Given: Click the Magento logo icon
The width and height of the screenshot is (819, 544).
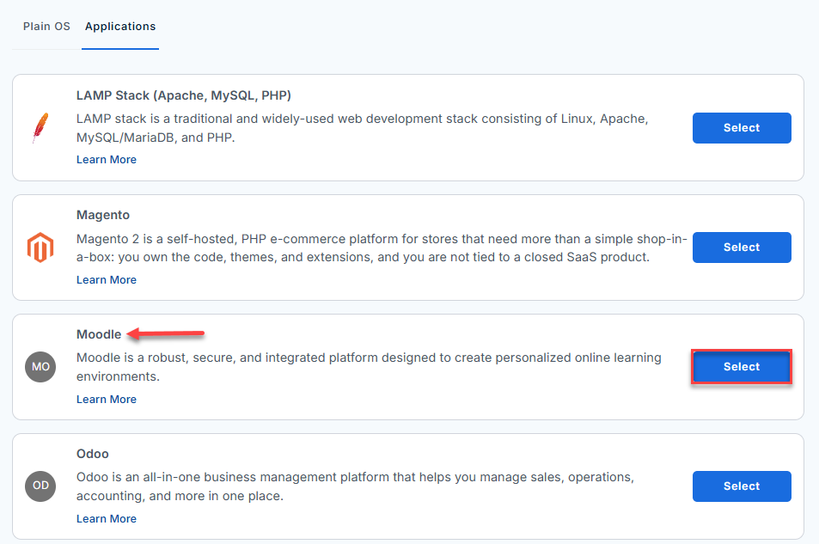Looking at the screenshot, I should pyautogui.click(x=40, y=248).
